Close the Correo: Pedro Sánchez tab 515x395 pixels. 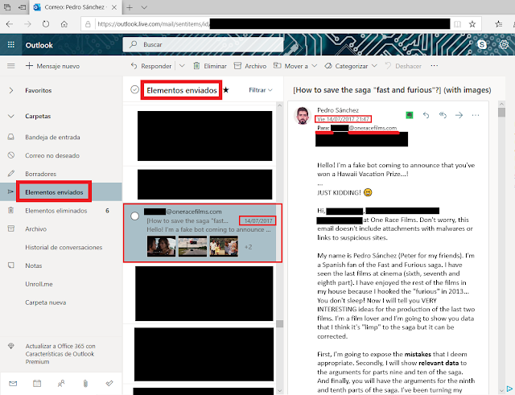[x=114, y=7]
